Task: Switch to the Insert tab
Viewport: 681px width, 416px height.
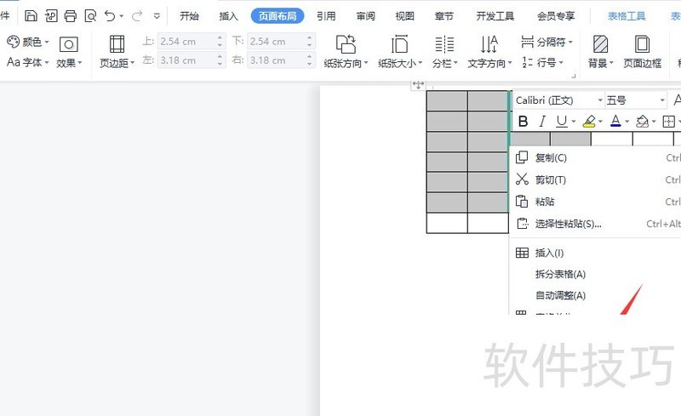Action: pos(228,16)
